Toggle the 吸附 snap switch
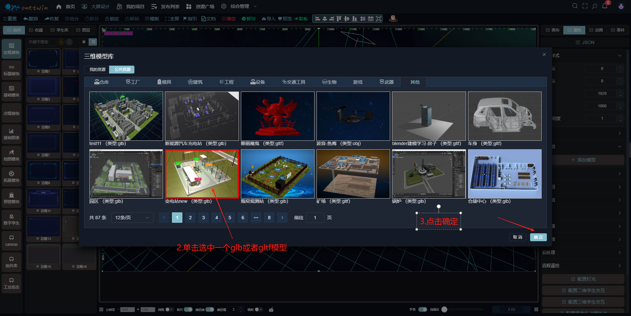Viewport: 631px width, 316px height. [259, 309]
